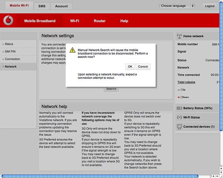Viewport: 223px width, 178px height.
Task: Open the Choose language dropdown
Action: [177, 6]
